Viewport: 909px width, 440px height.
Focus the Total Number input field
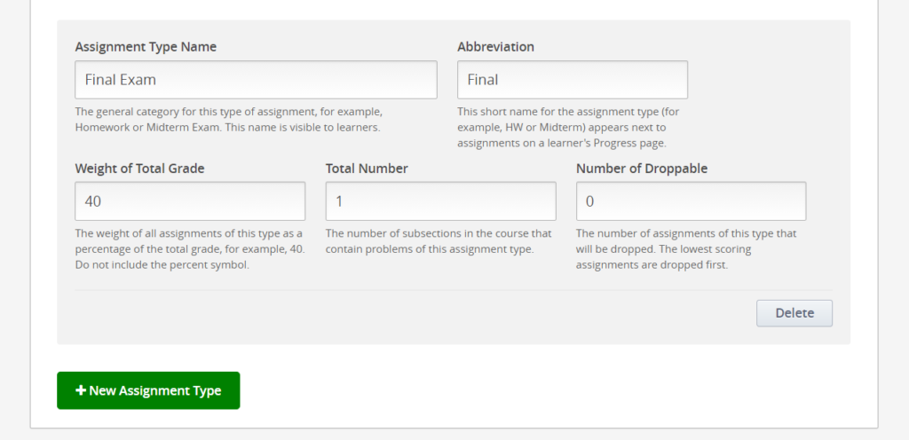[x=440, y=201]
